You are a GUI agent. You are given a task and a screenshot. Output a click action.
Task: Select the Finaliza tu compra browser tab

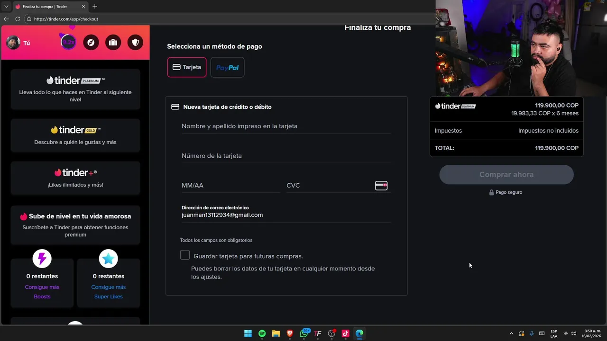50,7
